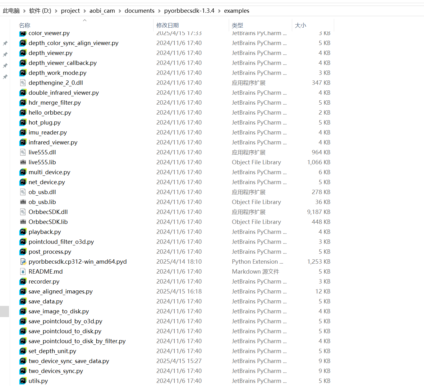Click the recorder.py PyCharm icon

point(23,281)
